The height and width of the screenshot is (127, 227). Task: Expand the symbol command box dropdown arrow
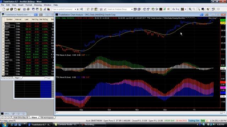76,10
